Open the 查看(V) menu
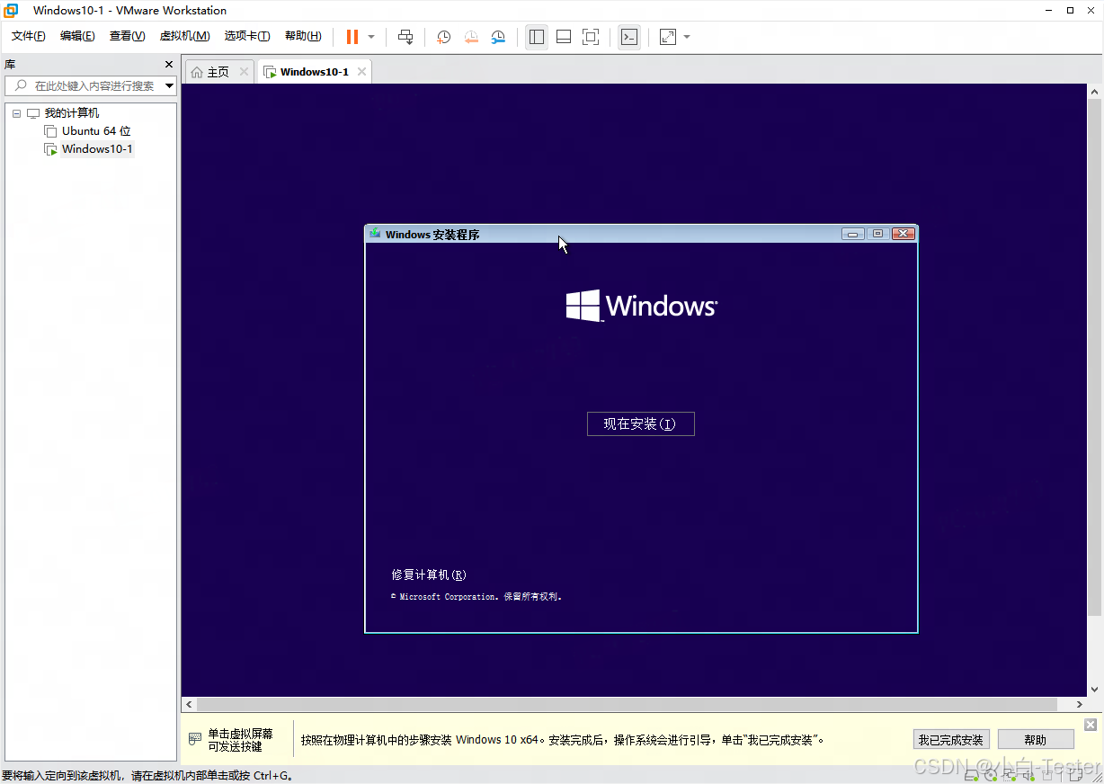This screenshot has height=784, width=1104. 127,36
